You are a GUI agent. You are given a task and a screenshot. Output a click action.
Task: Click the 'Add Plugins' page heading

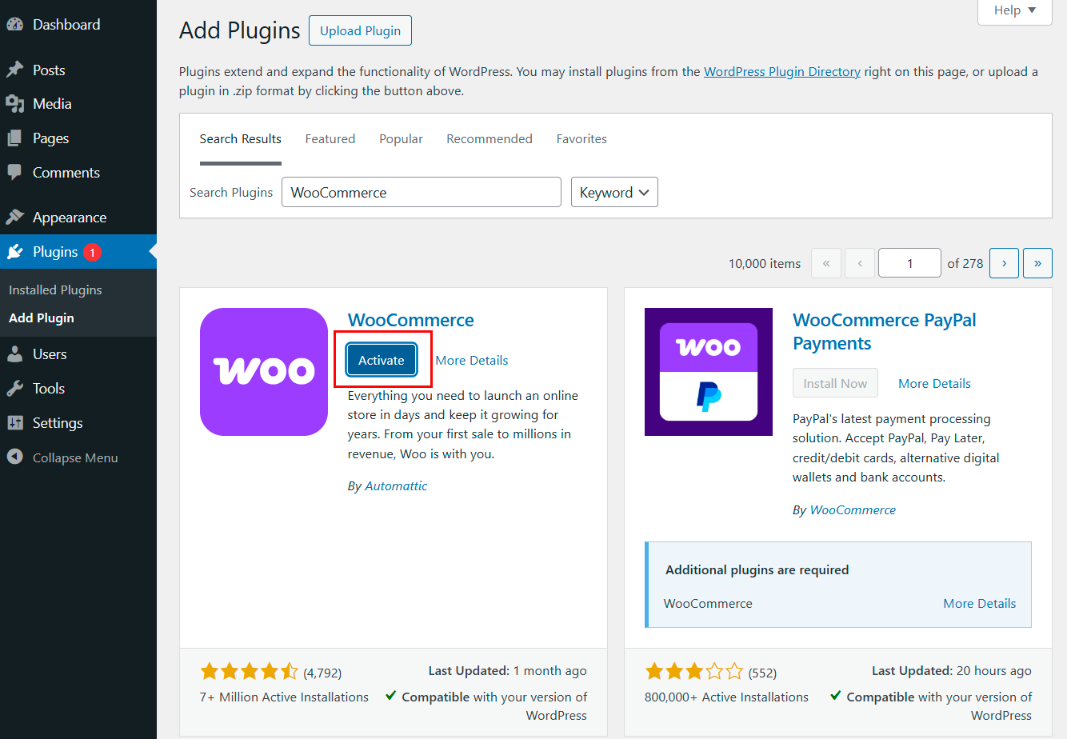pyautogui.click(x=240, y=30)
